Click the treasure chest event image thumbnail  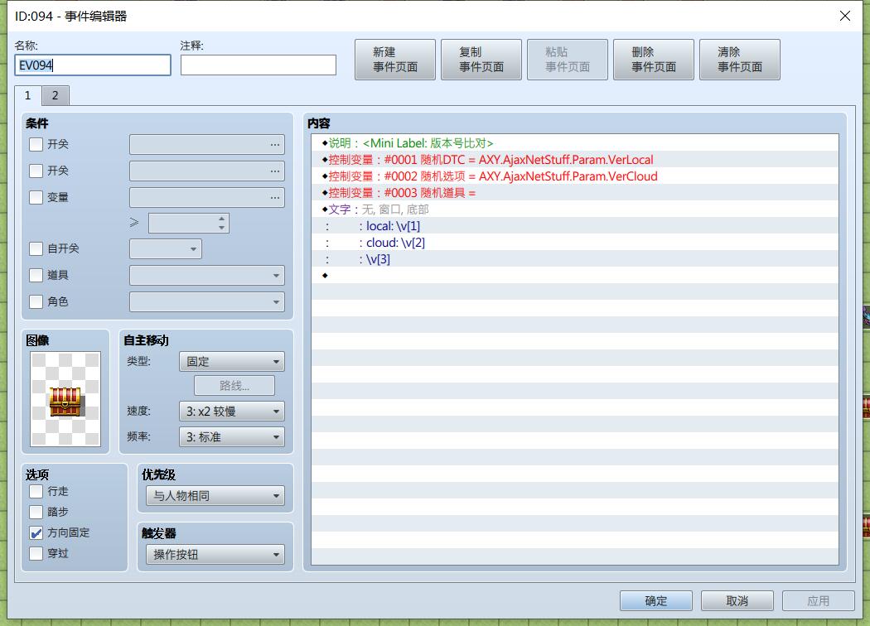tap(65, 398)
